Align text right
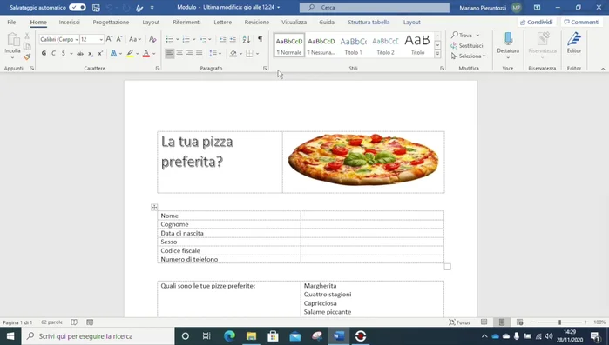Viewport: 609px width, 345px height. point(189,53)
